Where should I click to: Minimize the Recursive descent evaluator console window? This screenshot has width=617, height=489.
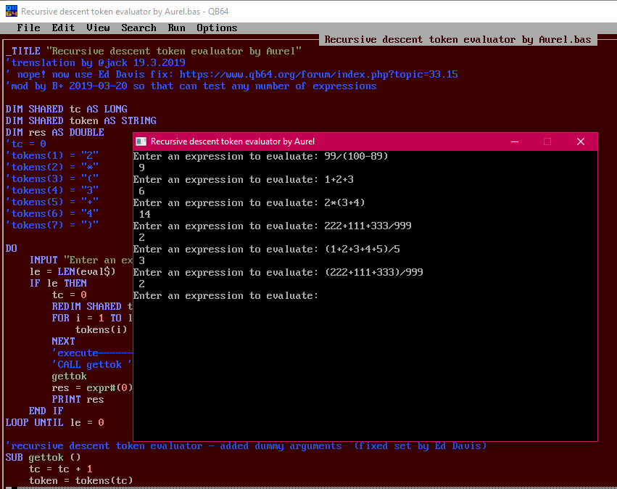pyautogui.click(x=515, y=141)
